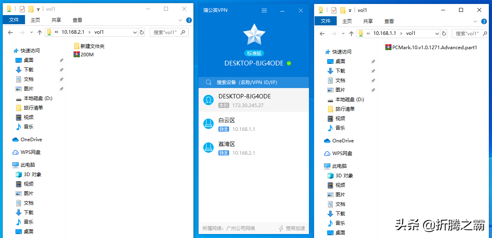The image size is (492, 238).
Task: Click the 标准版 badge
Action: (254, 53)
